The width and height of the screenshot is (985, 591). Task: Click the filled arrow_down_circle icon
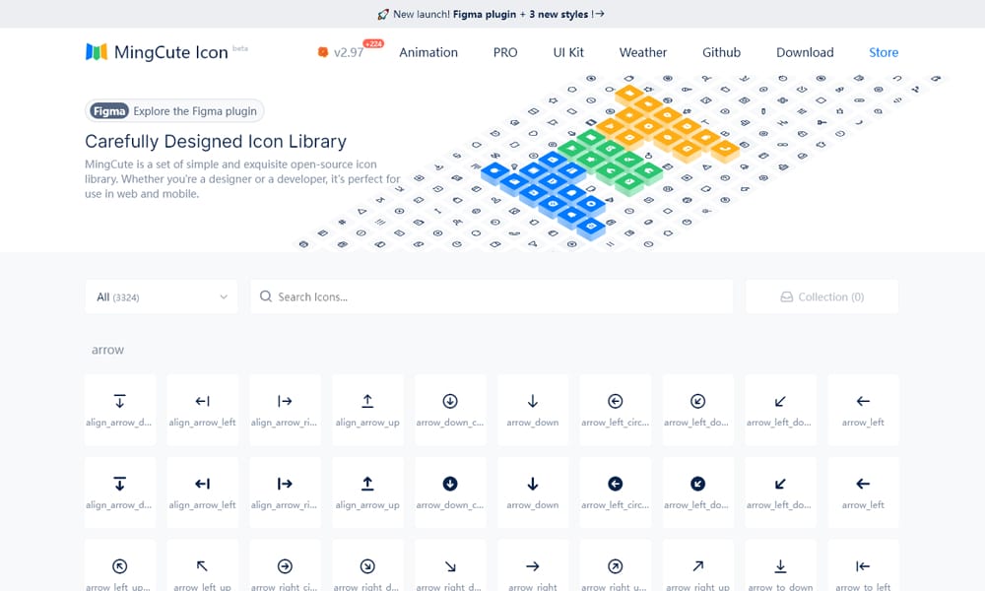(x=450, y=492)
